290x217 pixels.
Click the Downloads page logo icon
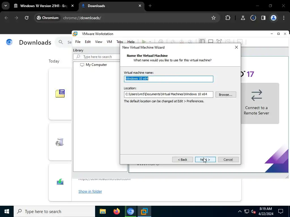click(x=9, y=42)
